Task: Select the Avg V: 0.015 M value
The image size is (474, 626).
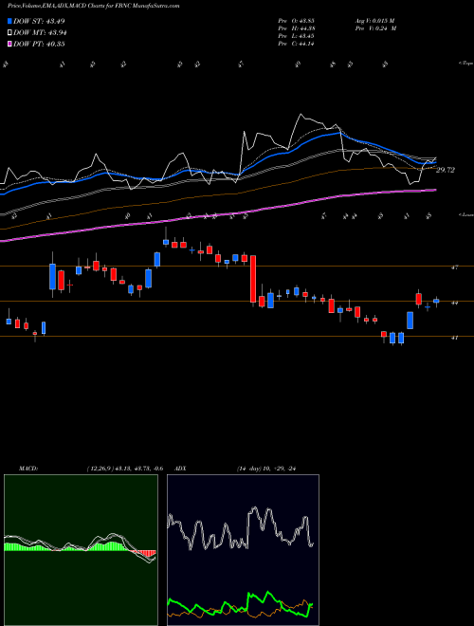Action: [x=374, y=20]
